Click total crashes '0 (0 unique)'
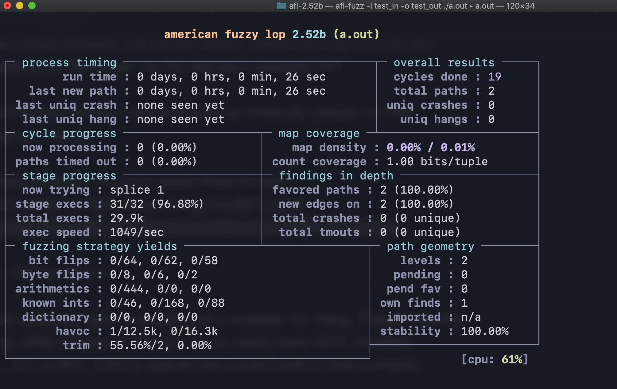The width and height of the screenshot is (617, 389). tap(420, 218)
